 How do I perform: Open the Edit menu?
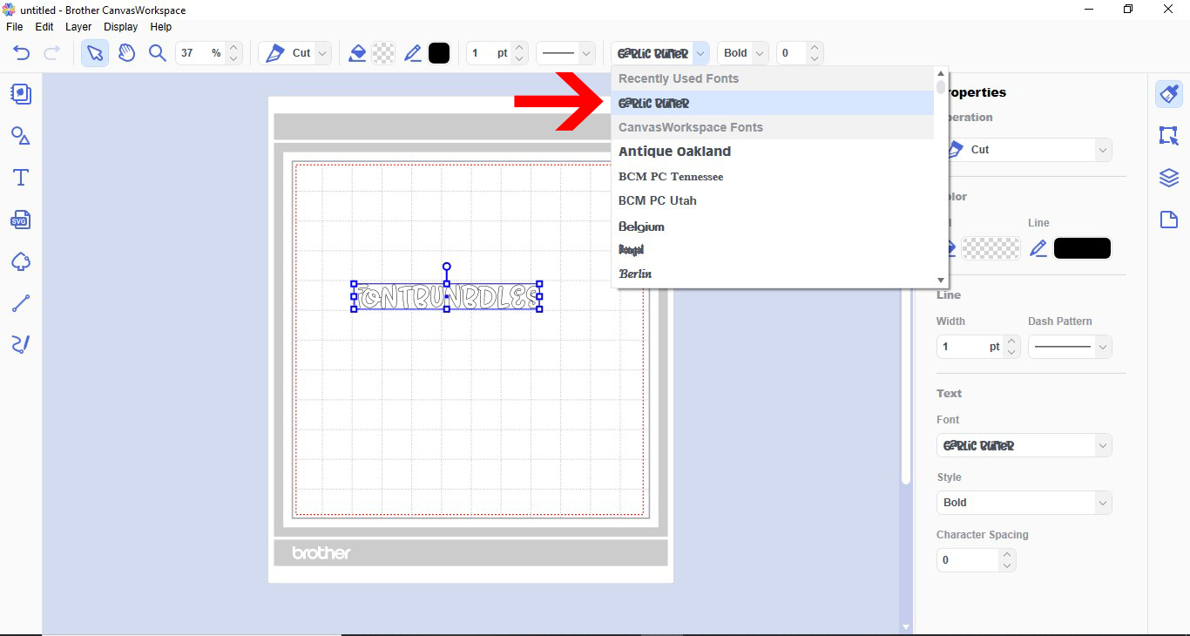tap(44, 27)
